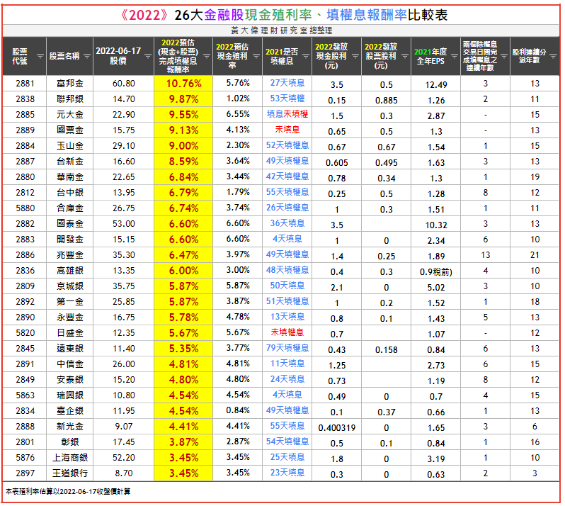Select stock name cell 合庫金
This screenshot has height=506, width=565.
(x=70, y=208)
